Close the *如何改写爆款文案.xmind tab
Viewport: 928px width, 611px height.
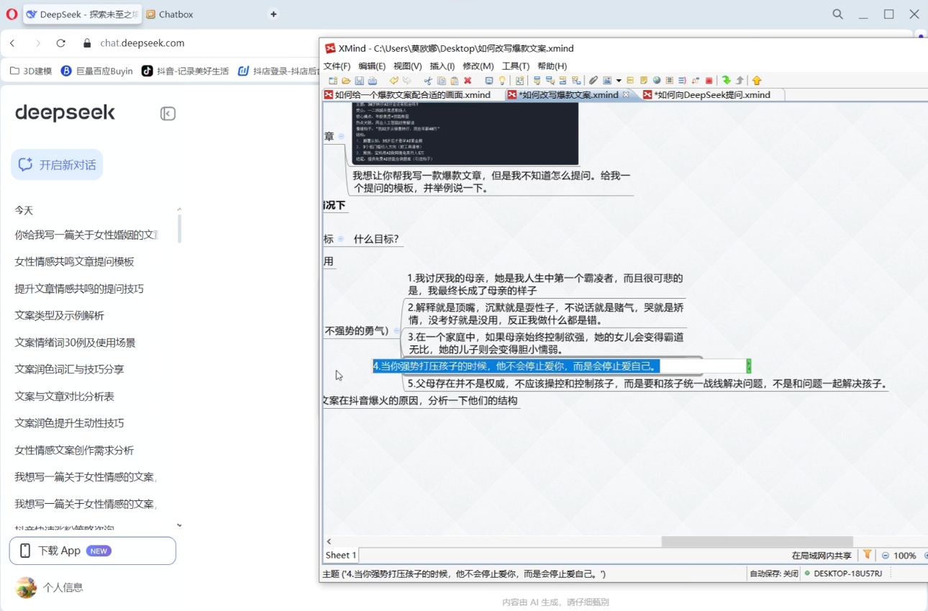[626, 94]
